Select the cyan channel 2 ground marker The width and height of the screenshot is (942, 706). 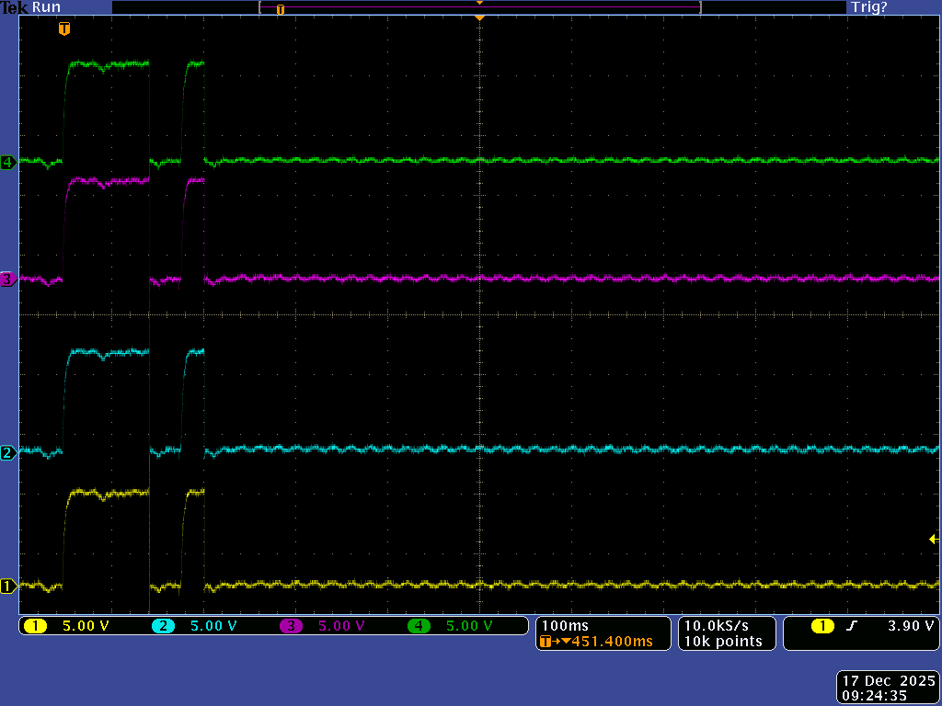(x=8, y=452)
